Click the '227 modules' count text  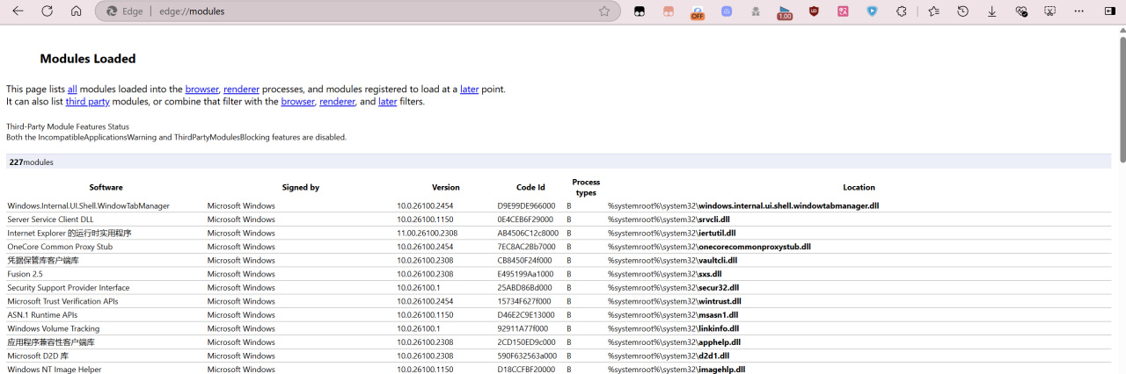click(31, 162)
